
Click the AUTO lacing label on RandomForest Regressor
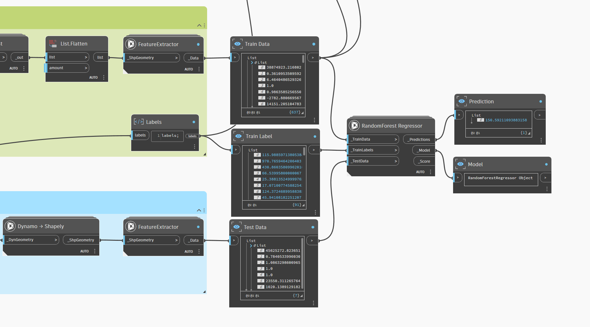click(420, 172)
